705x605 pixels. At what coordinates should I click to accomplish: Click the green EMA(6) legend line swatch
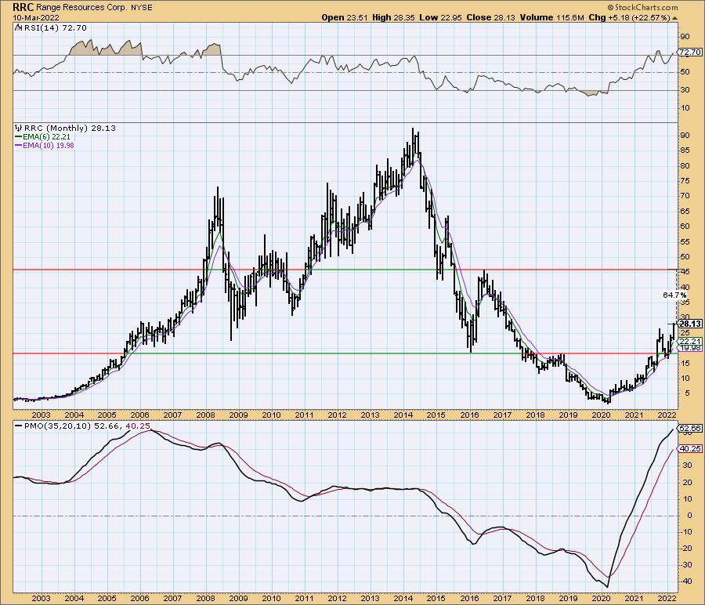[19, 136]
